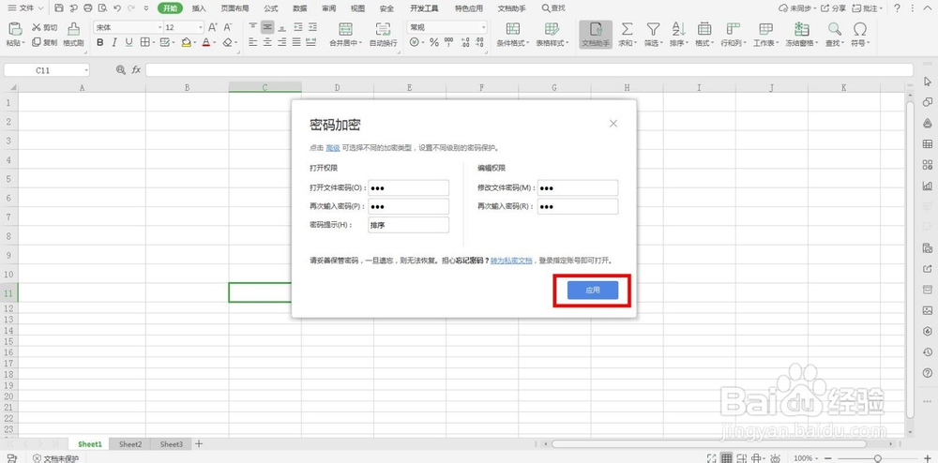The width and height of the screenshot is (938, 463).
Task: Click the fill color bucket swatch
Action: (186, 42)
